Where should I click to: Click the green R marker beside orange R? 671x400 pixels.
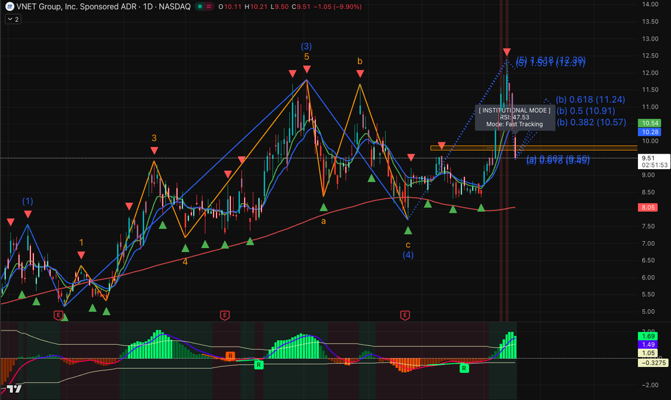pyautogui.click(x=258, y=365)
